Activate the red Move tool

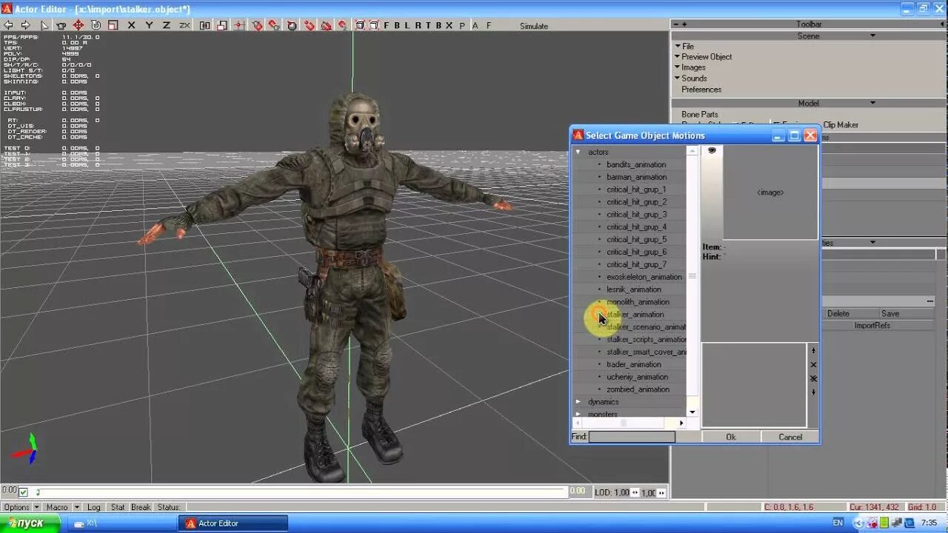(79, 25)
